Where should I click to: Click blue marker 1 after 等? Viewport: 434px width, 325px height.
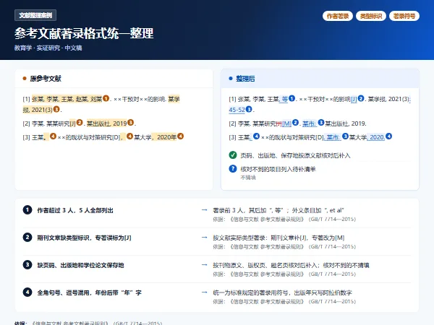coord(292,98)
